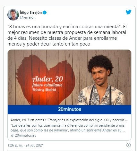Screen dimensions: 137x151
Task: Click the "Toledo y Madrid" caption text
Action: point(44,90)
